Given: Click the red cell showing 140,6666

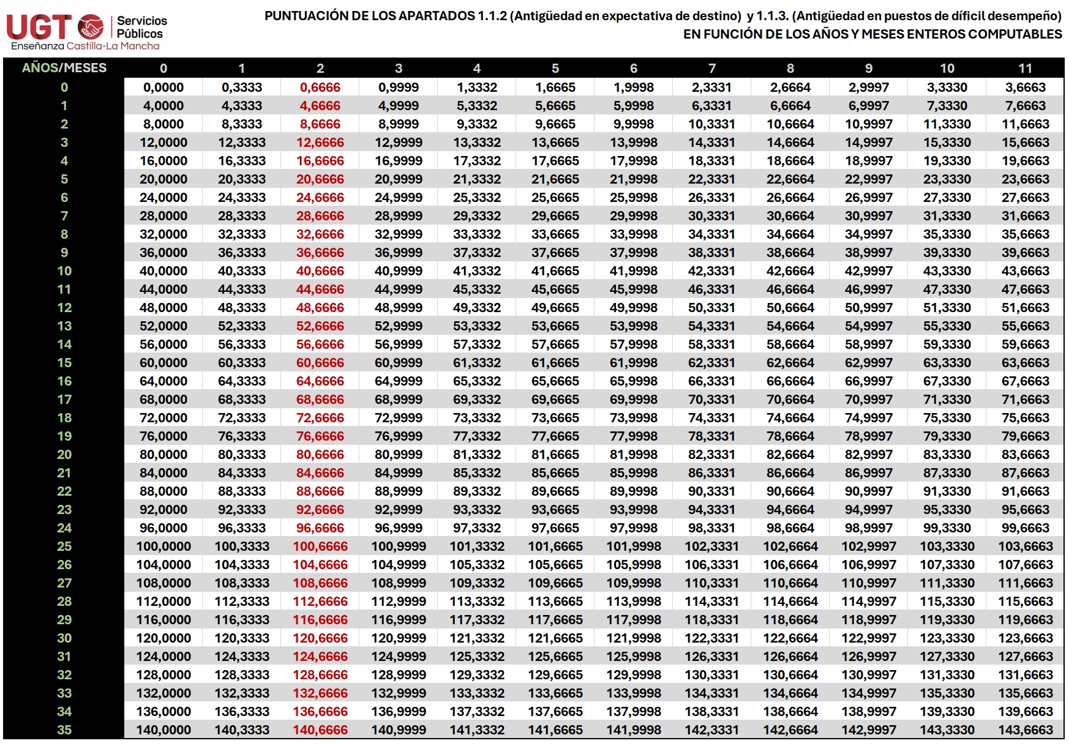Looking at the screenshot, I should click(x=320, y=729).
